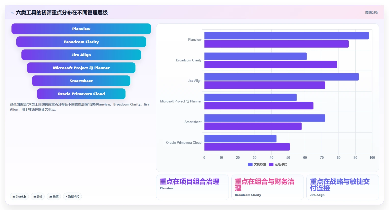Select the Broadcom Clarity funnel bar
This screenshot has width=389, height=210.
coord(81,42)
